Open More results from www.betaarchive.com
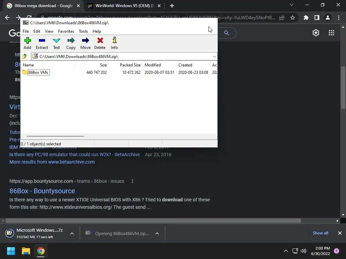This screenshot has width=346, height=259. pyautogui.click(x=52, y=162)
